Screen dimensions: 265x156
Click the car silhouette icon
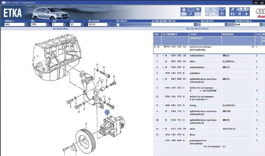198,14
